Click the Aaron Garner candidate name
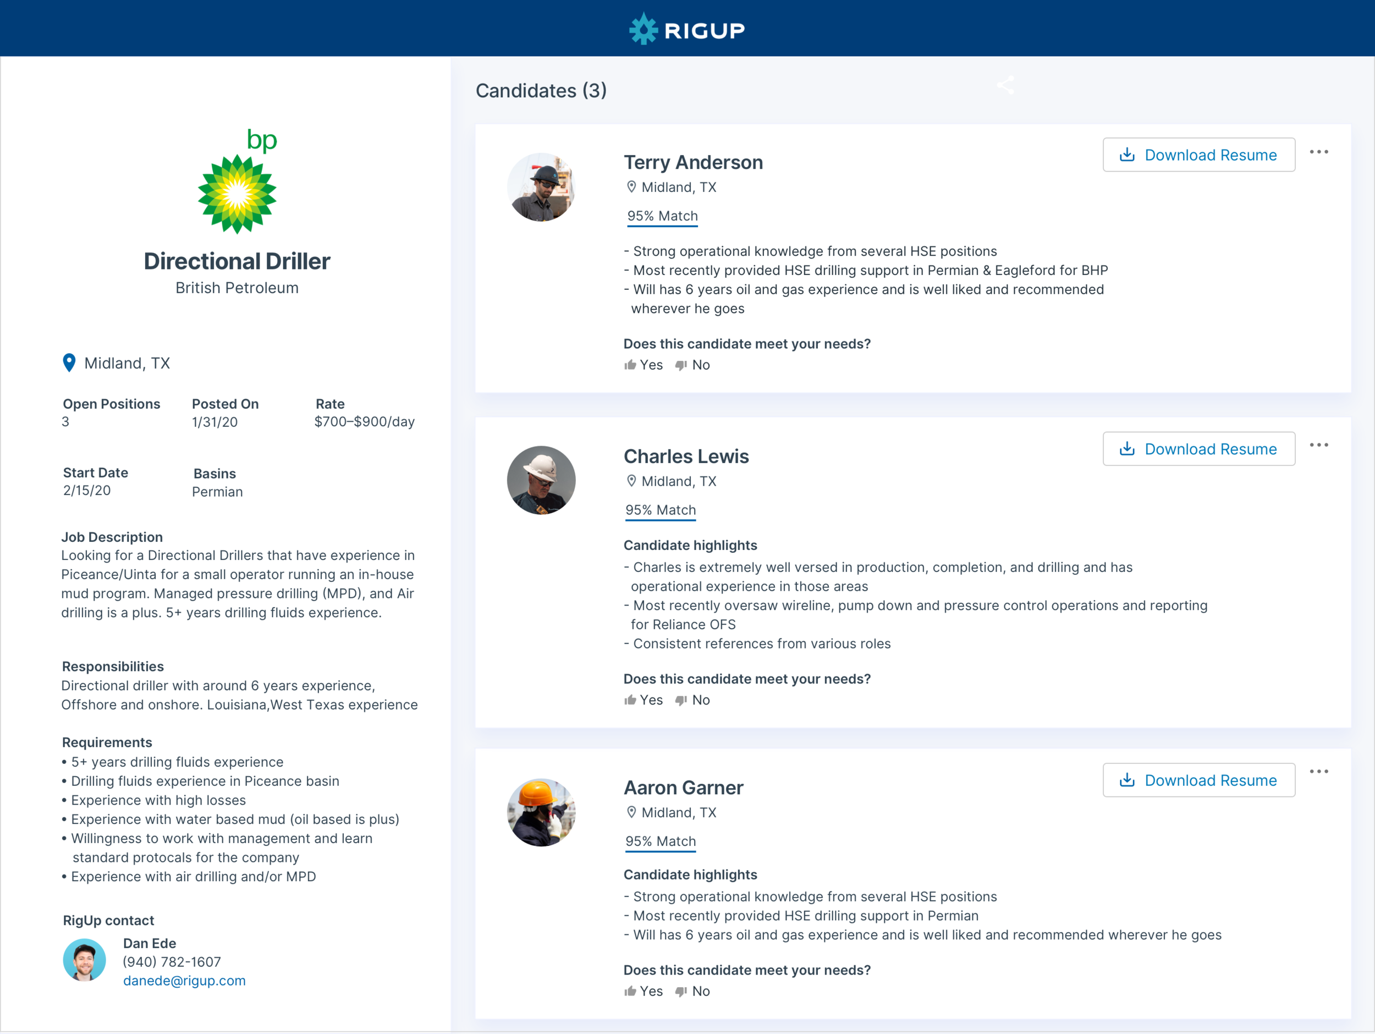 [684, 788]
